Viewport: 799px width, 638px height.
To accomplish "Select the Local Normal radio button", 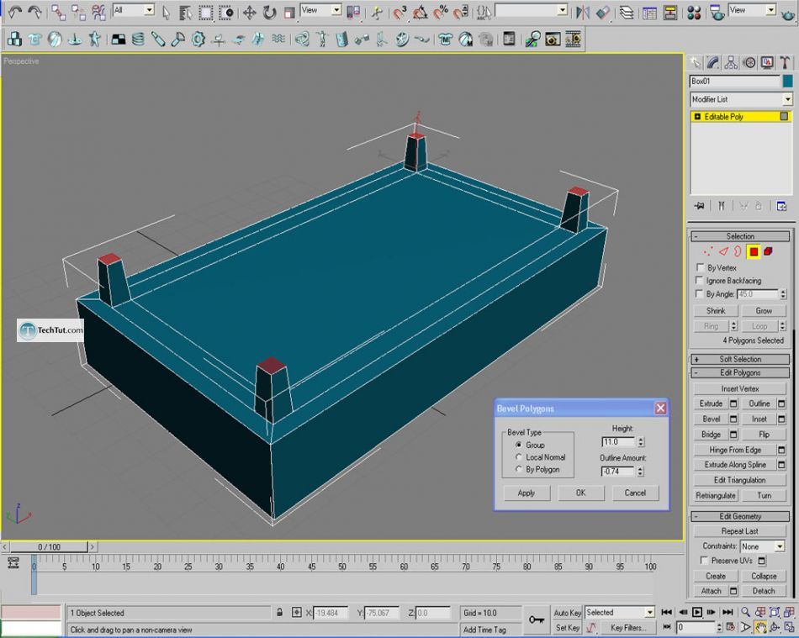I will (x=518, y=457).
